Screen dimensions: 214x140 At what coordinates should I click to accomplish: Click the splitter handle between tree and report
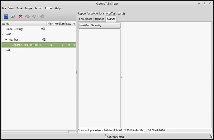pyautogui.click(x=77, y=73)
